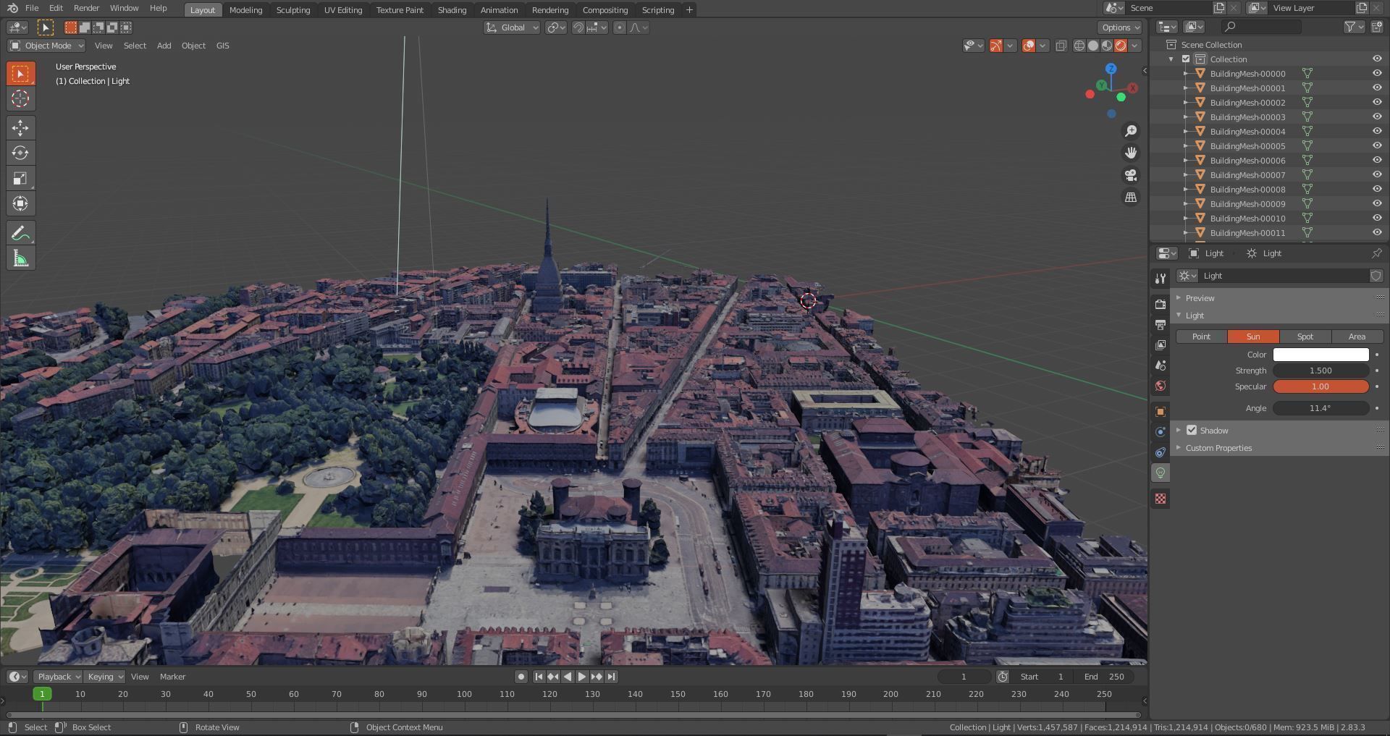Hide BuildingMesh-00007 in the outliner
This screenshot has height=736, width=1390.
click(1376, 174)
